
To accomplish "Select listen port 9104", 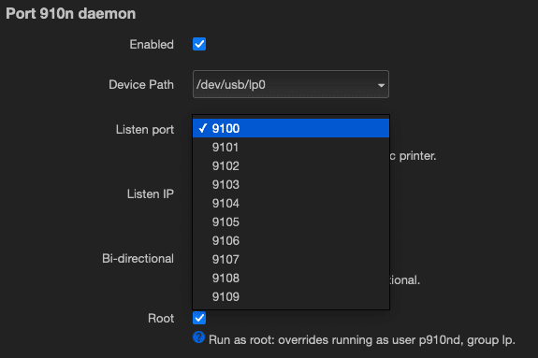I will point(291,204).
